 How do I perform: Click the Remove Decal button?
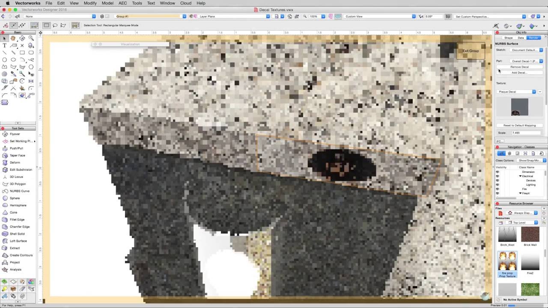pos(519,67)
